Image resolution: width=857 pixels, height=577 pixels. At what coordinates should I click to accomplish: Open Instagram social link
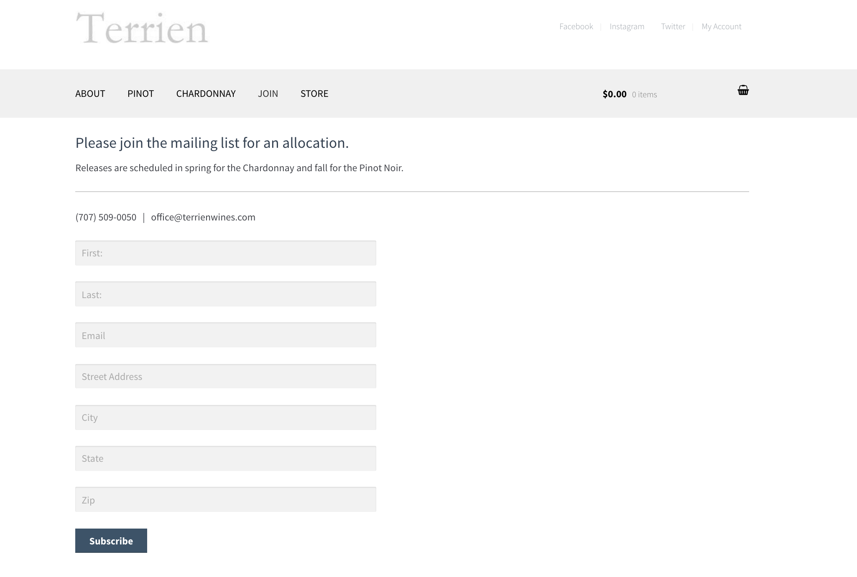(x=627, y=26)
